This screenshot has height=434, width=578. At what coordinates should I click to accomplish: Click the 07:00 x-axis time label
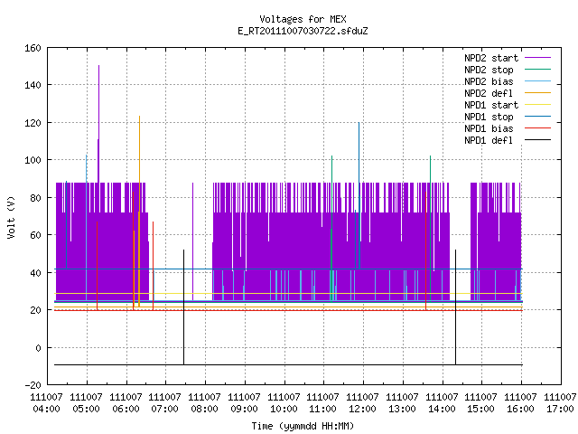pyautogui.click(x=164, y=410)
